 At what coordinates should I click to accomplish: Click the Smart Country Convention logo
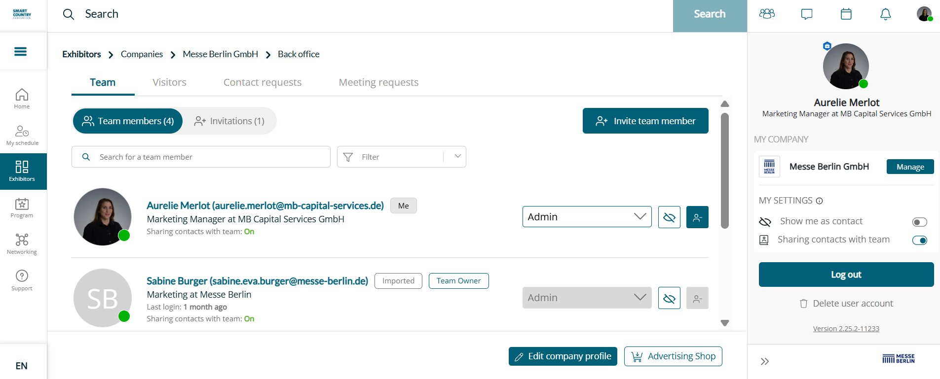pos(22,14)
